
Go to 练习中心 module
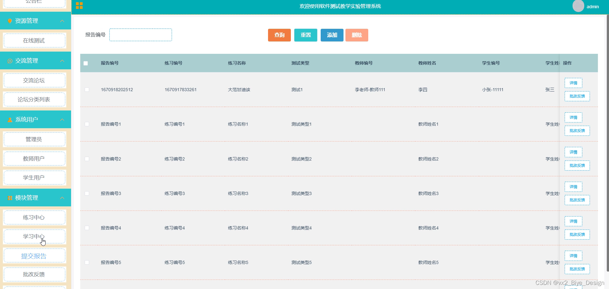tap(34, 217)
